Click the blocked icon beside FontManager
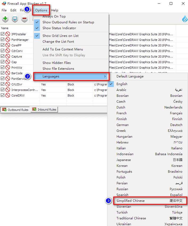 click(8, 40)
